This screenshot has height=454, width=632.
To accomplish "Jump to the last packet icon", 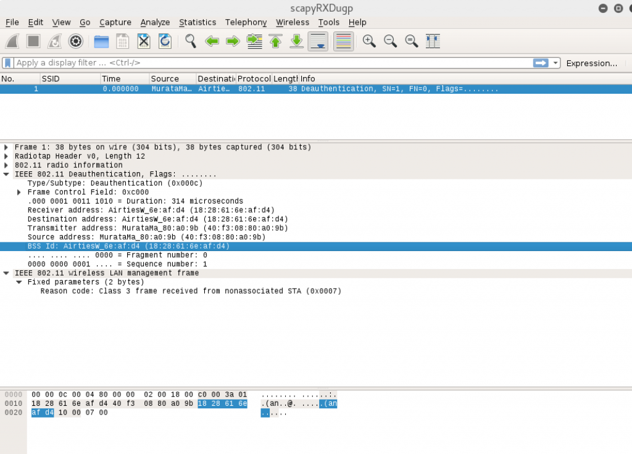I will (x=297, y=41).
